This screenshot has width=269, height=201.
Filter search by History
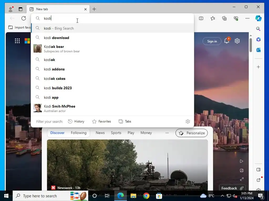tap(76, 121)
